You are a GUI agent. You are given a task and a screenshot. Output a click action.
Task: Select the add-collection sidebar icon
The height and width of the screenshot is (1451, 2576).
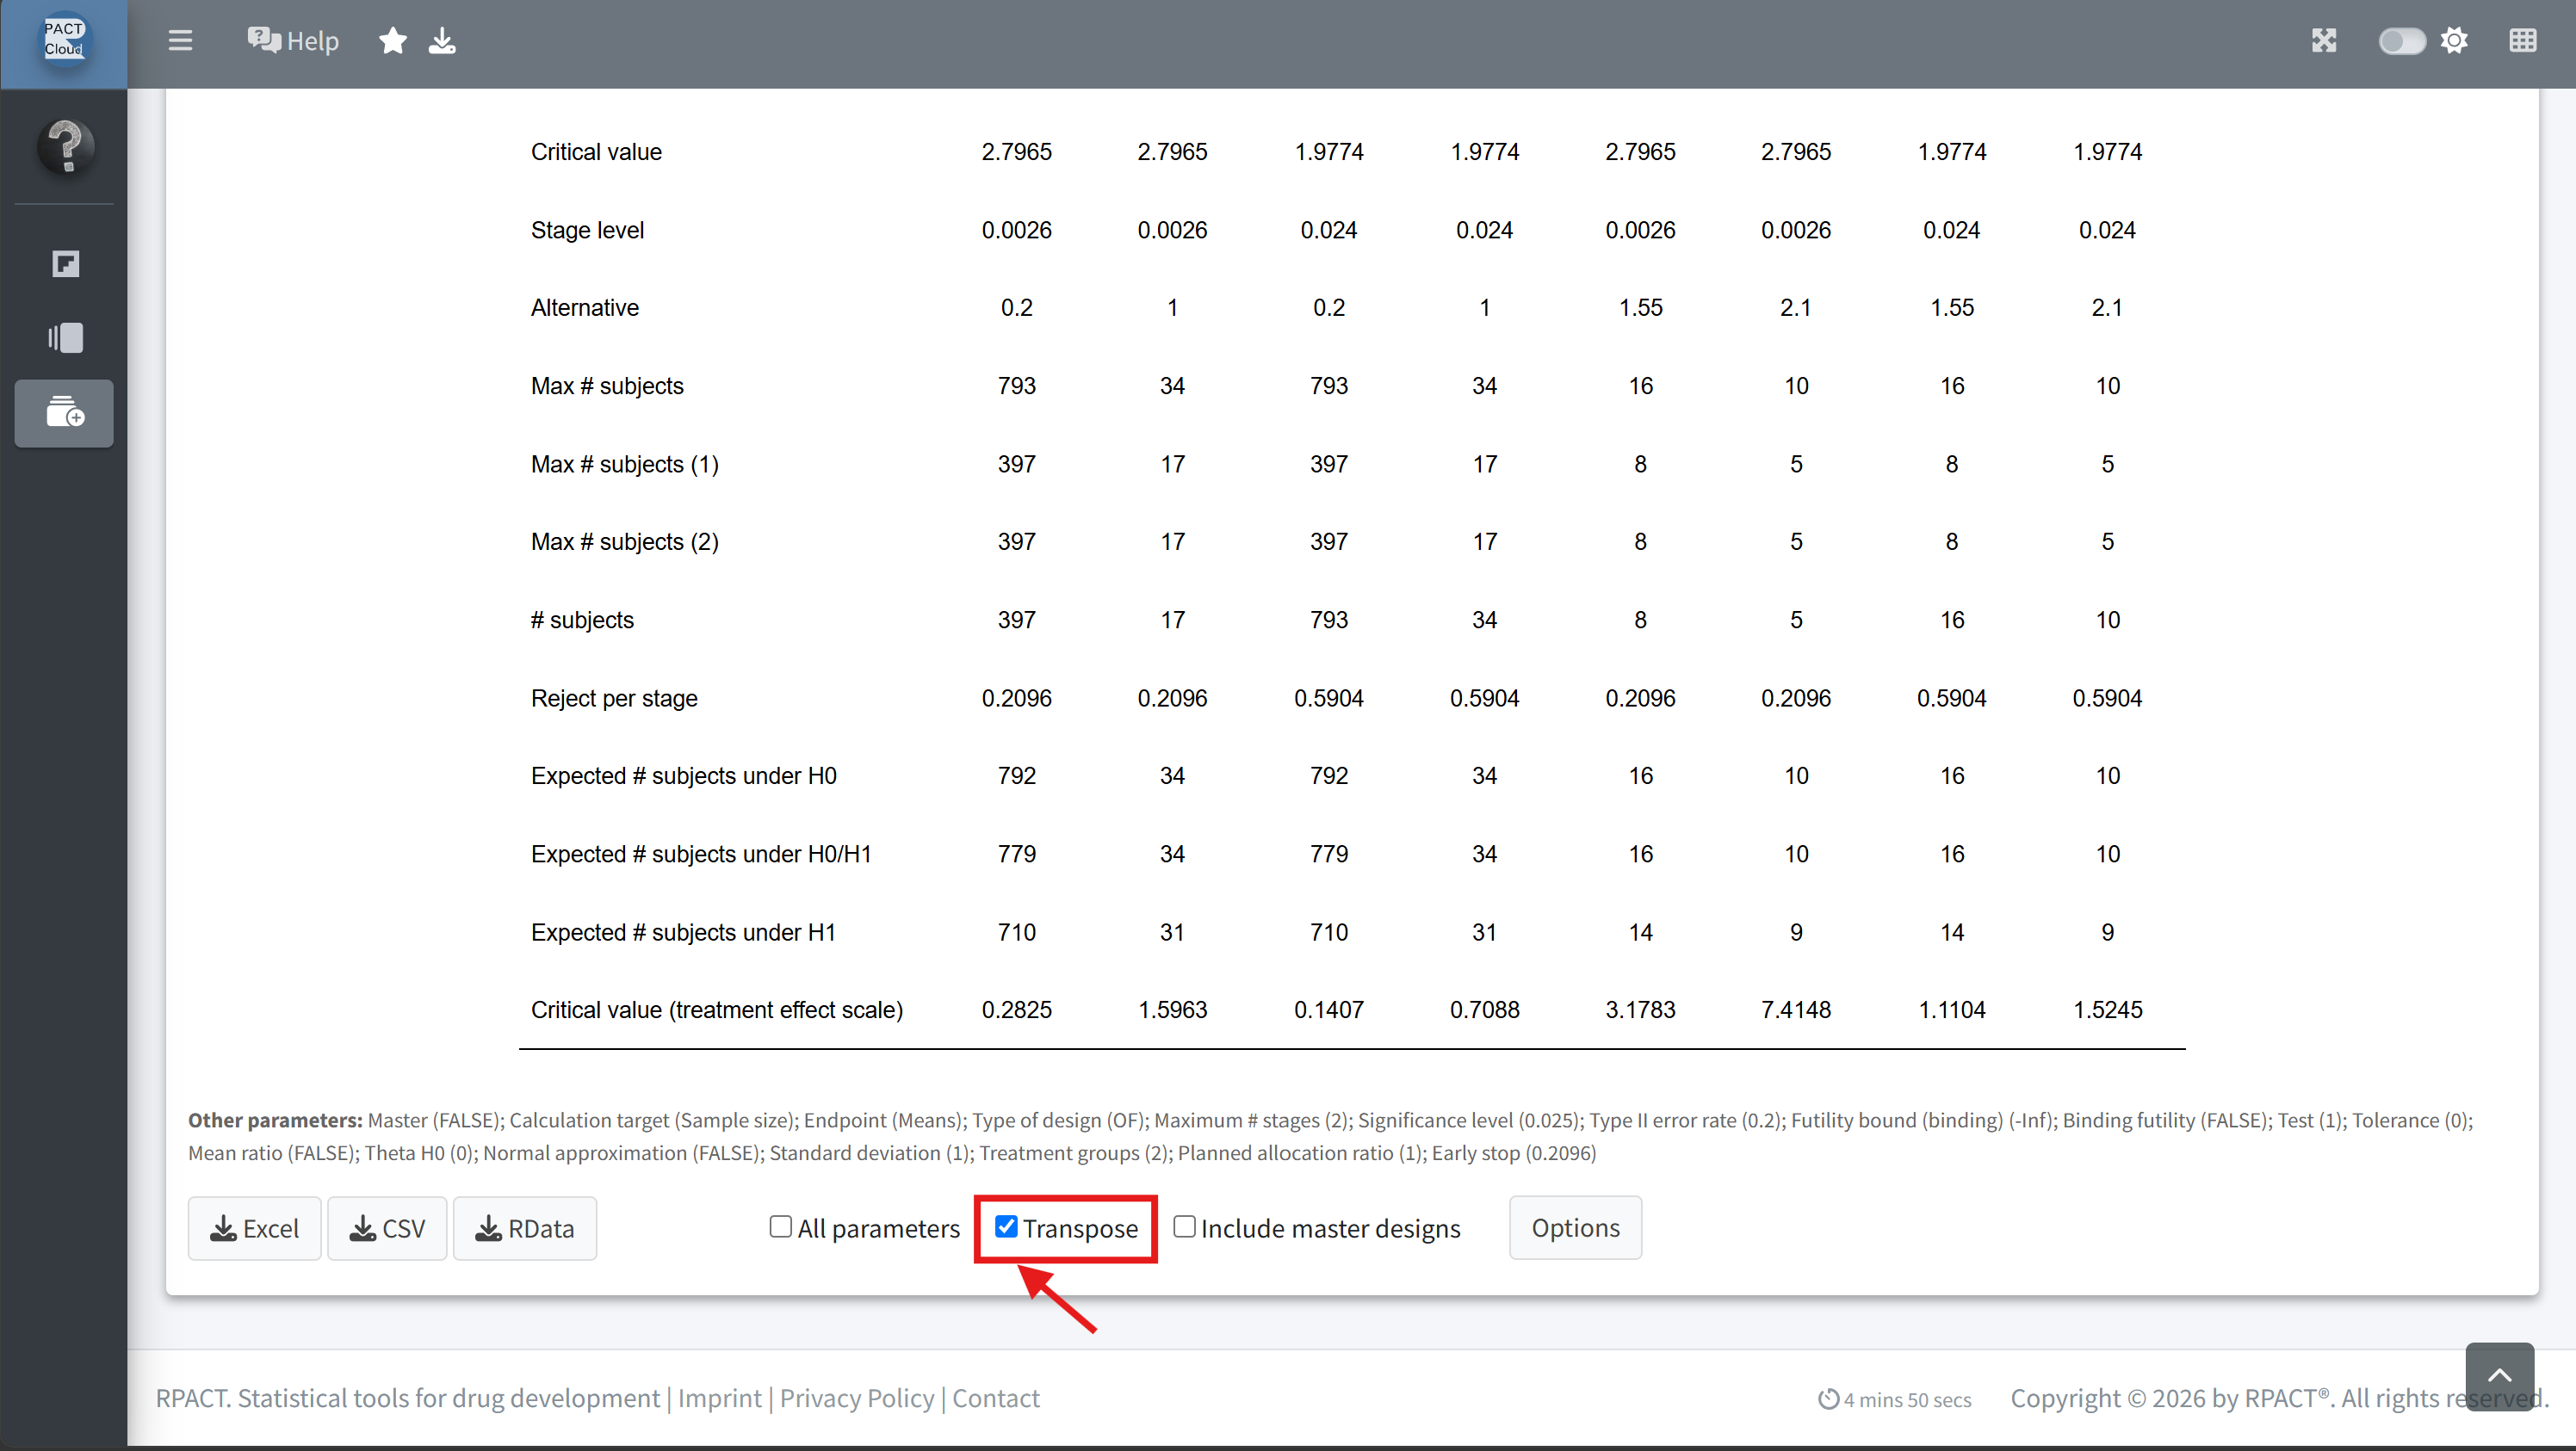tap(64, 411)
